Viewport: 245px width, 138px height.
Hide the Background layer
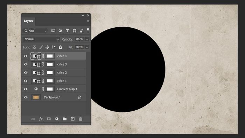pyautogui.click(x=26, y=97)
